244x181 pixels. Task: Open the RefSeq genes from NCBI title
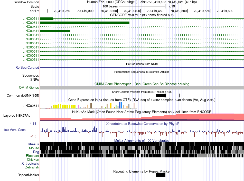[x=142, y=64]
